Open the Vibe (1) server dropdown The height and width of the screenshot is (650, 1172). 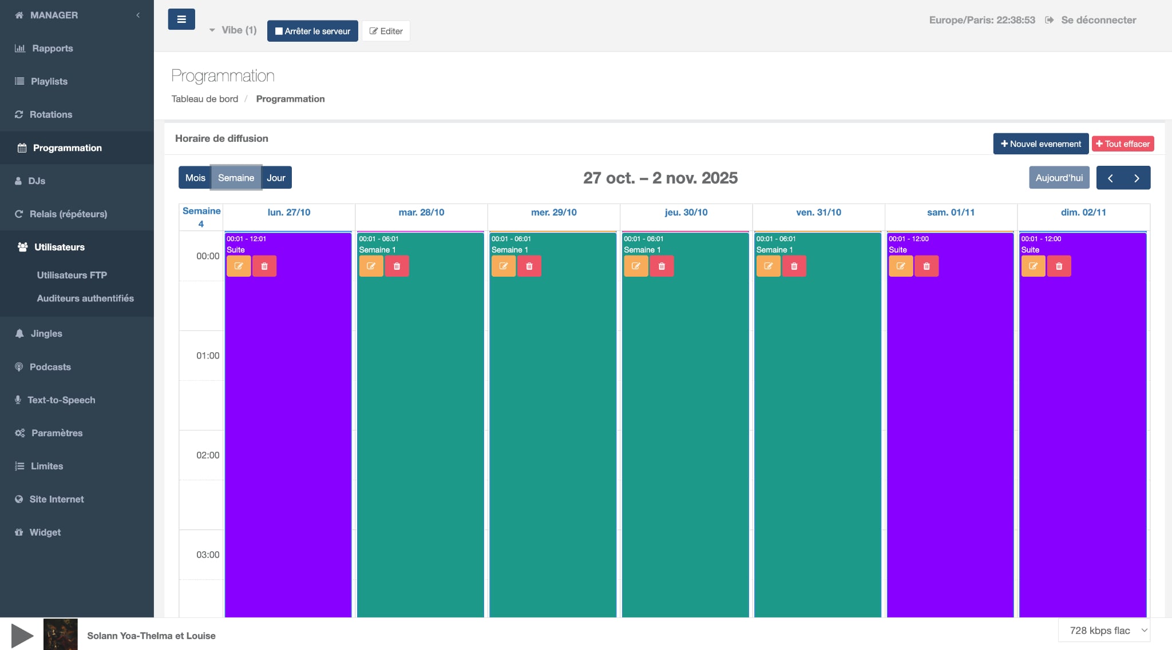pos(233,30)
